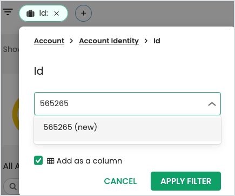Click Apply Filter button
Screen dimensions: 235x196
tap(186, 181)
